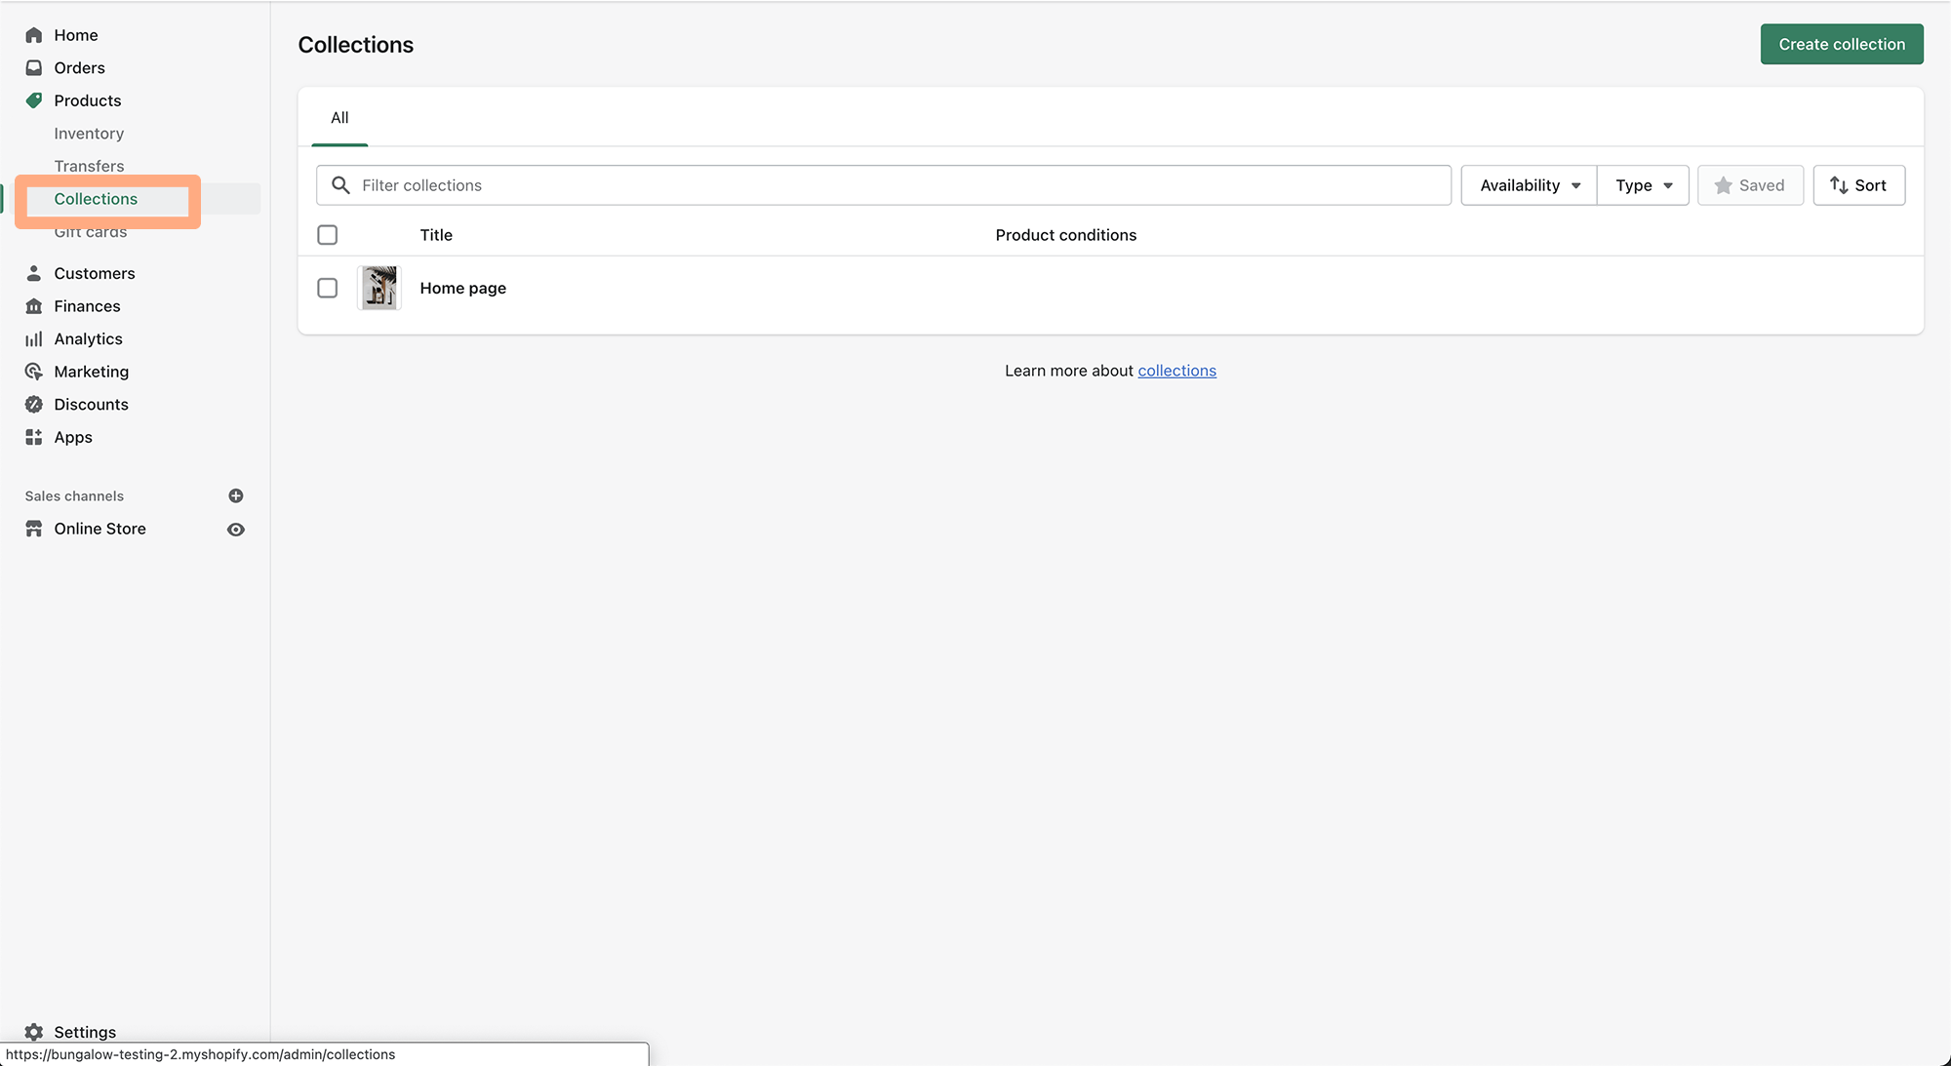Go to Marketing section
This screenshot has width=1951, height=1066.
[x=92, y=372]
